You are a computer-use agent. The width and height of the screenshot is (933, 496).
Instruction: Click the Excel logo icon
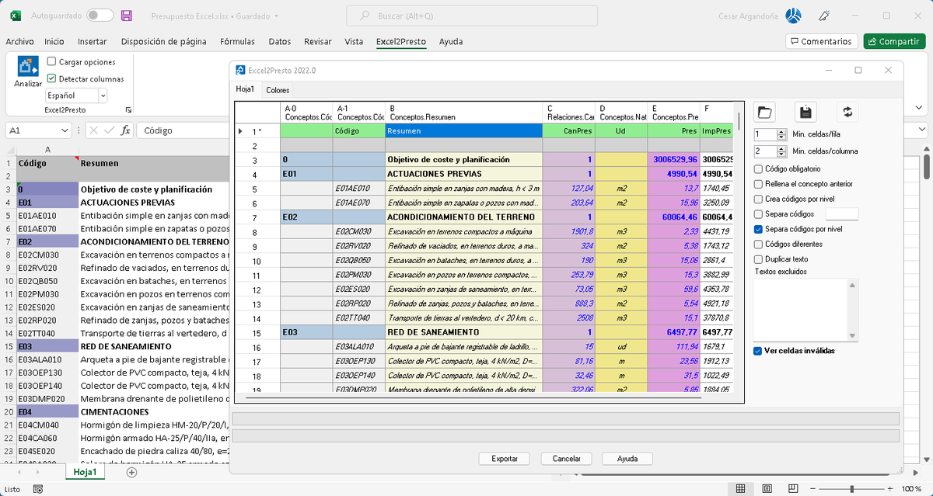click(15, 16)
